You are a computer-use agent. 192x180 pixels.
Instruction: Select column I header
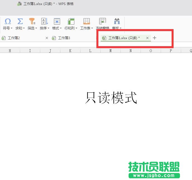coord(30,51)
